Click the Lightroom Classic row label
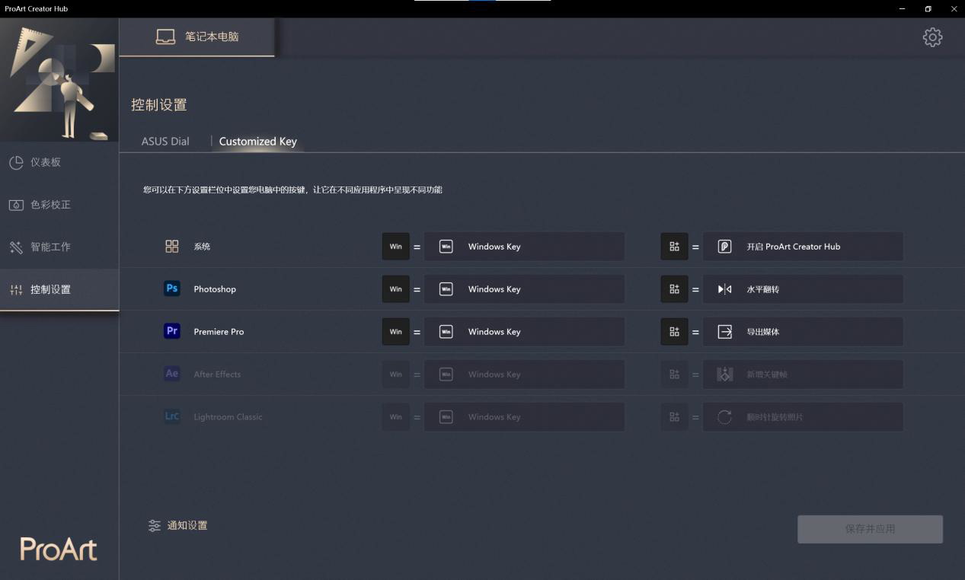 (x=228, y=417)
